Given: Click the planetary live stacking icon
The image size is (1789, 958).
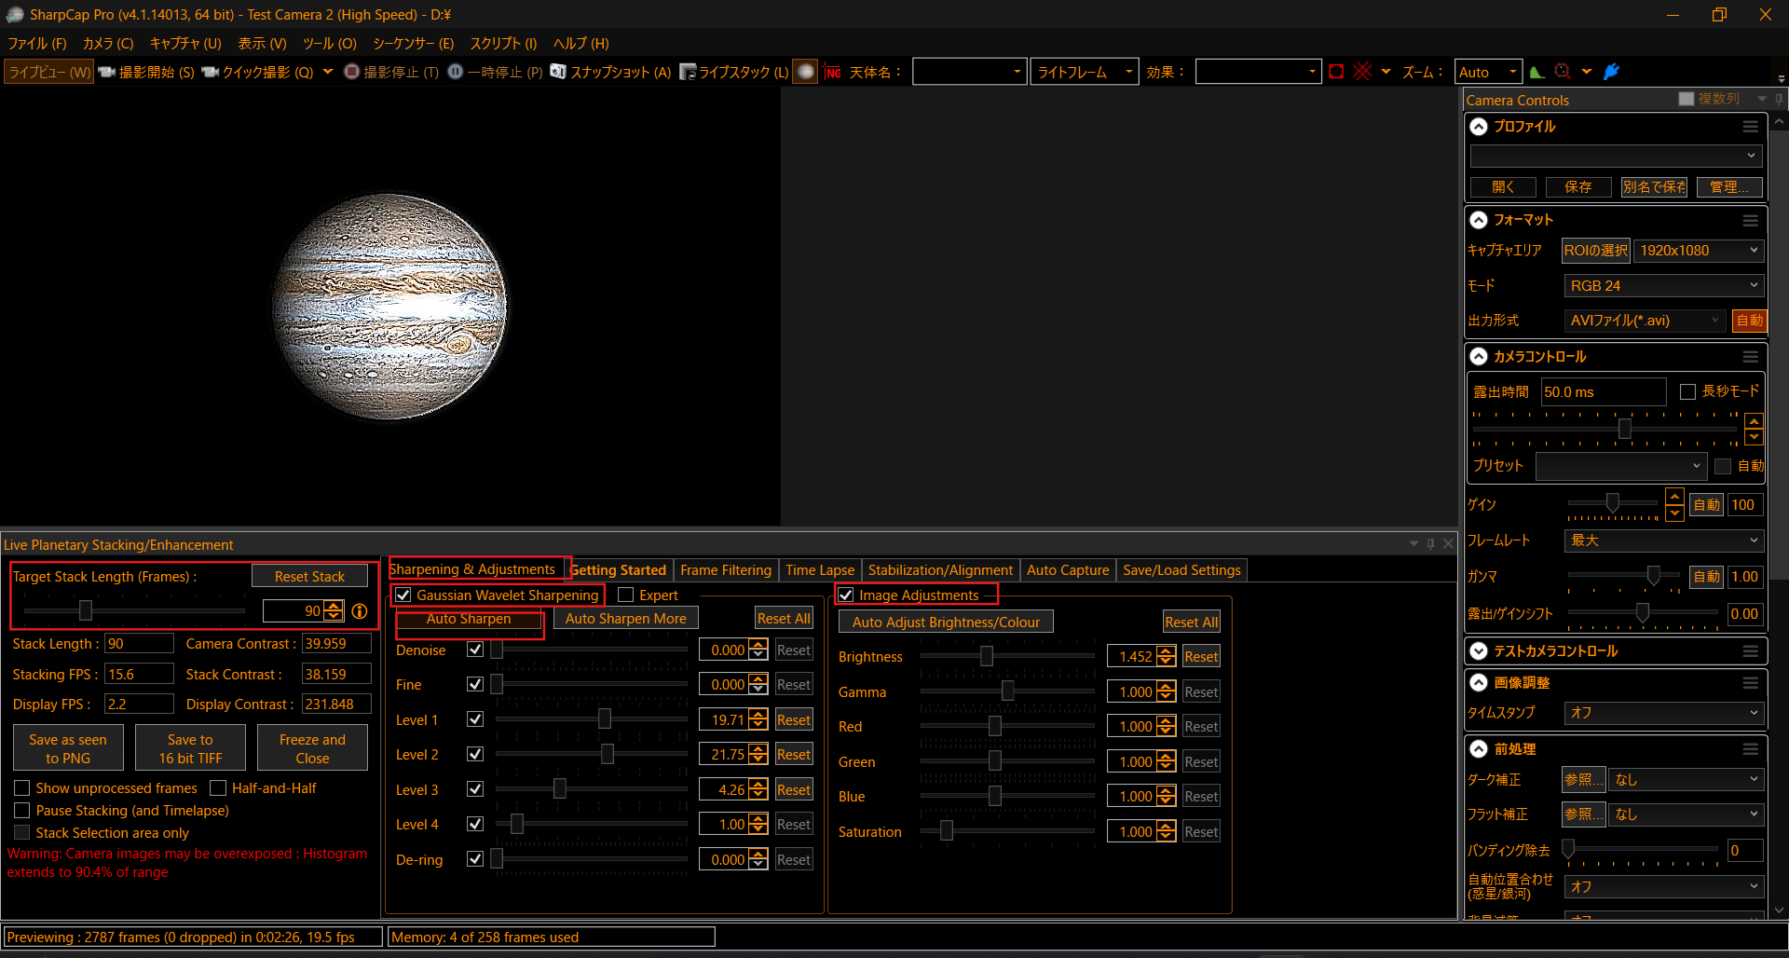Looking at the screenshot, I should 805,72.
